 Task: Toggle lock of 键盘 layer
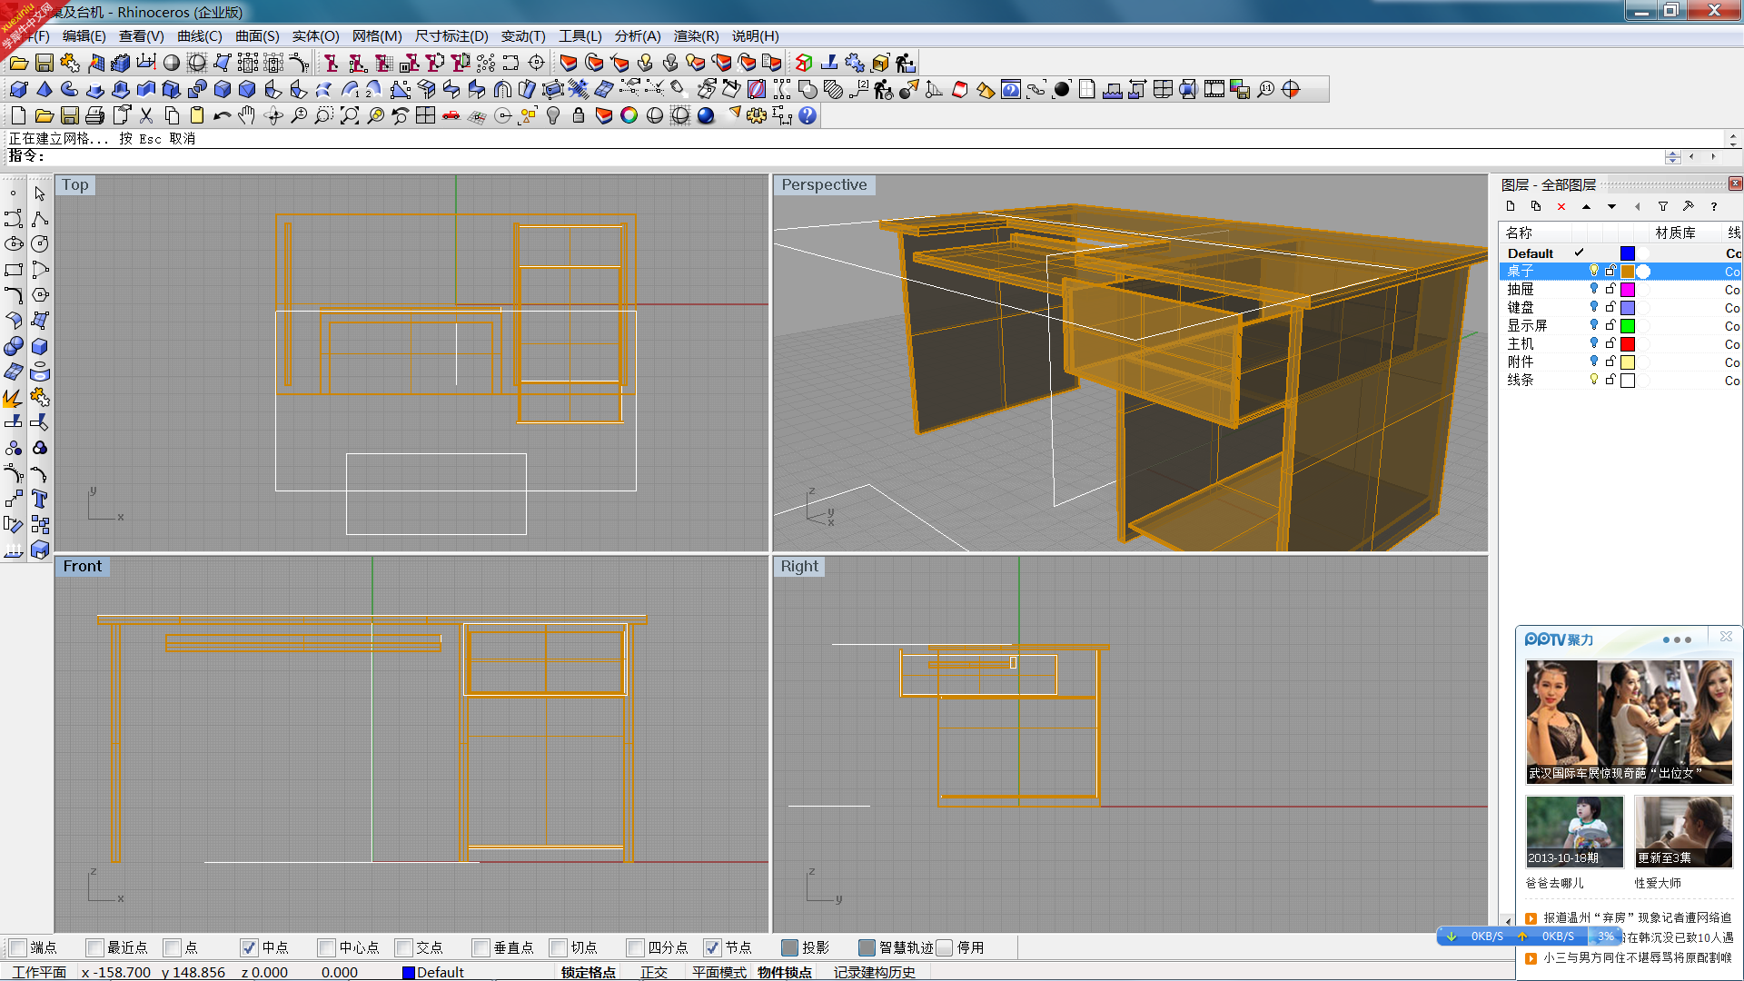pyautogui.click(x=1610, y=307)
